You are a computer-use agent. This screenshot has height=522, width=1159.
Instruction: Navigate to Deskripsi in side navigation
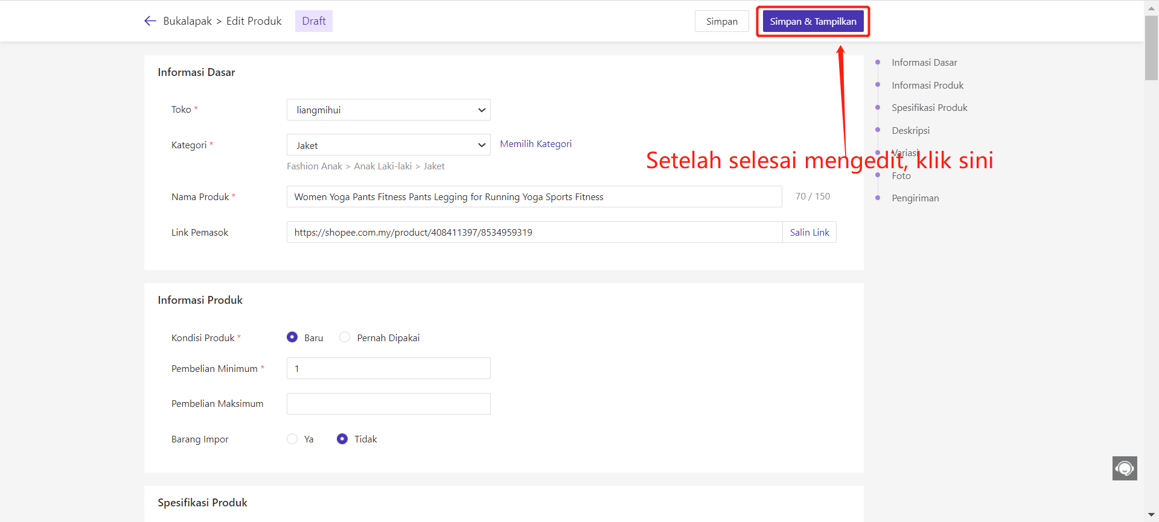tap(910, 131)
